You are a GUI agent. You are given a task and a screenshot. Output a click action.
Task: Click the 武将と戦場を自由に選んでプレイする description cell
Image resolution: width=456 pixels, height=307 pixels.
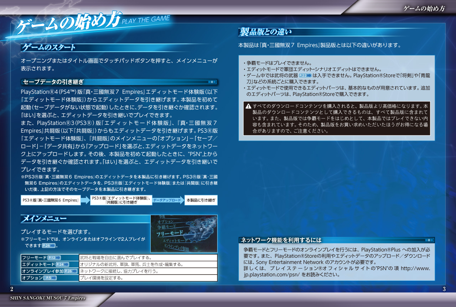click(148, 258)
